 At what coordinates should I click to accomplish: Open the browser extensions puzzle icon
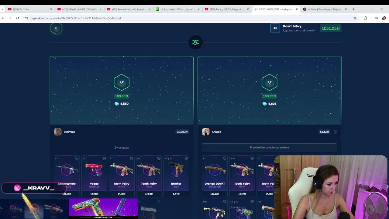pyautogui.click(x=365, y=18)
